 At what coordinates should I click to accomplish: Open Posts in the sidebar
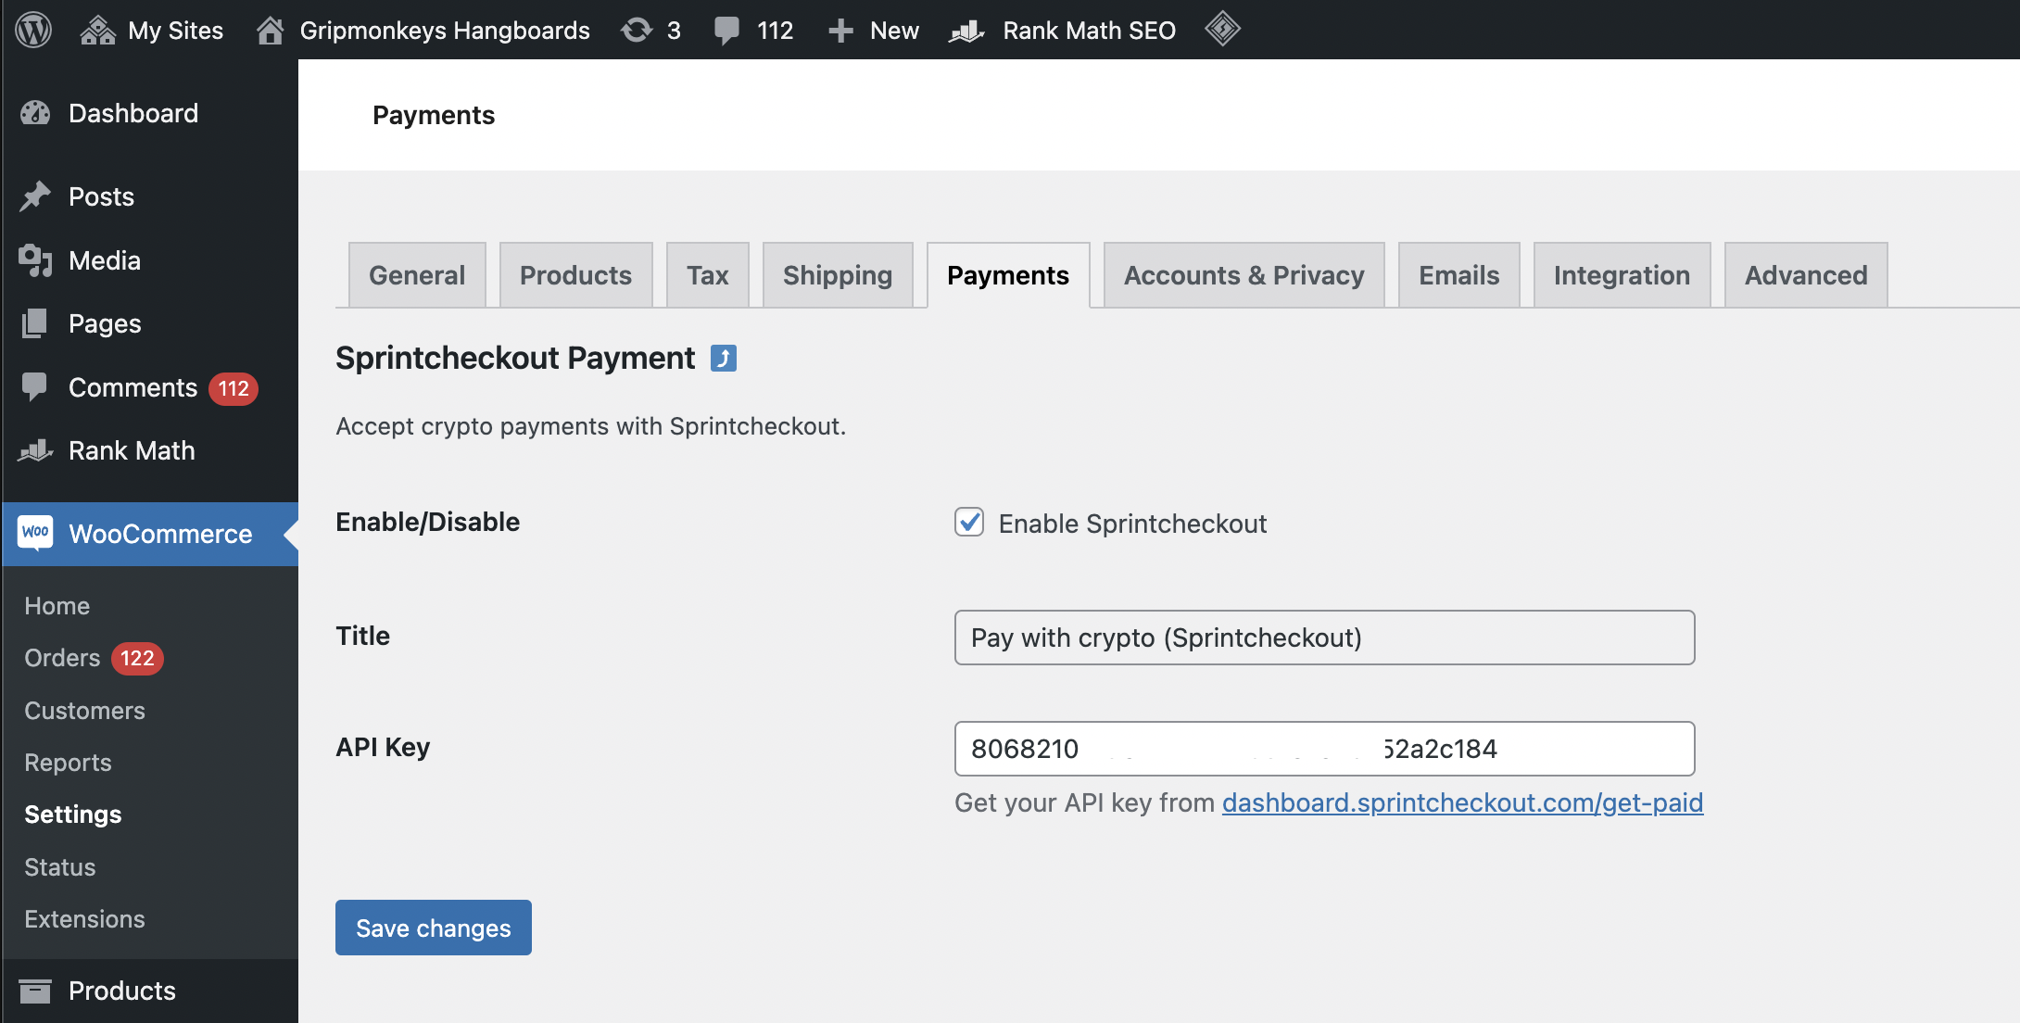[x=101, y=196]
